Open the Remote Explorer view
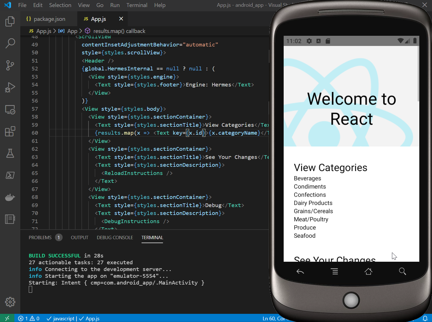The image size is (432, 322). point(10,109)
